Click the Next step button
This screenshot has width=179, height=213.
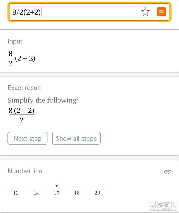pos(27,138)
